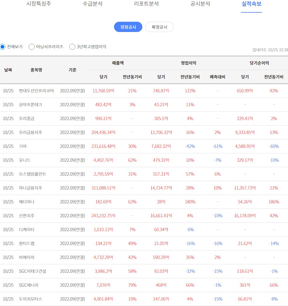Image resolution: width=288 pixels, height=306 pixels.
Task: Click 영업이익 group header
Action: (188, 63)
